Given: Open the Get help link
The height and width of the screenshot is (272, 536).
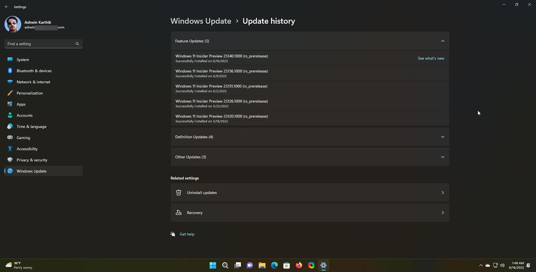Looking at the screenshot, I should pyautogui.click(x=187, y=234).
